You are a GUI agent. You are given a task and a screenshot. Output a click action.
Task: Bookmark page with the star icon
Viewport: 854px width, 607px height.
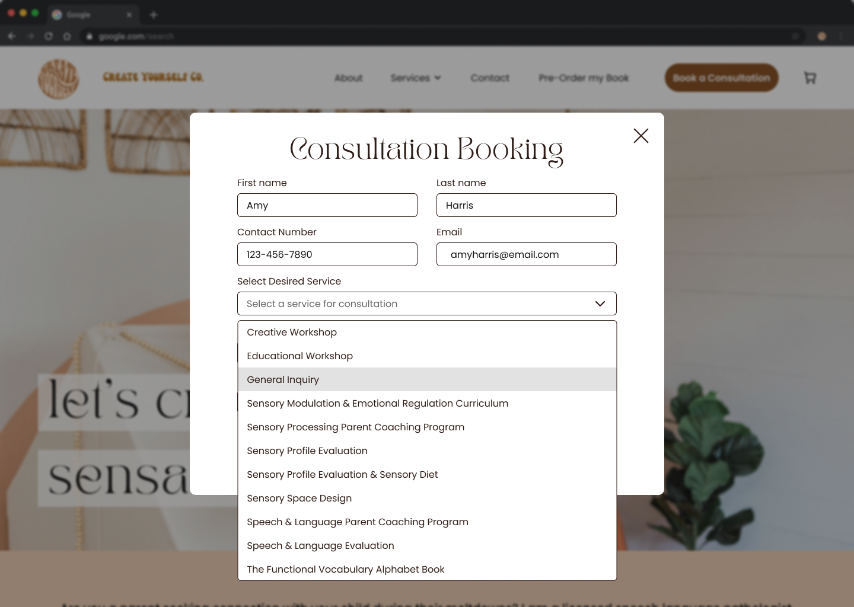point(795,36)
